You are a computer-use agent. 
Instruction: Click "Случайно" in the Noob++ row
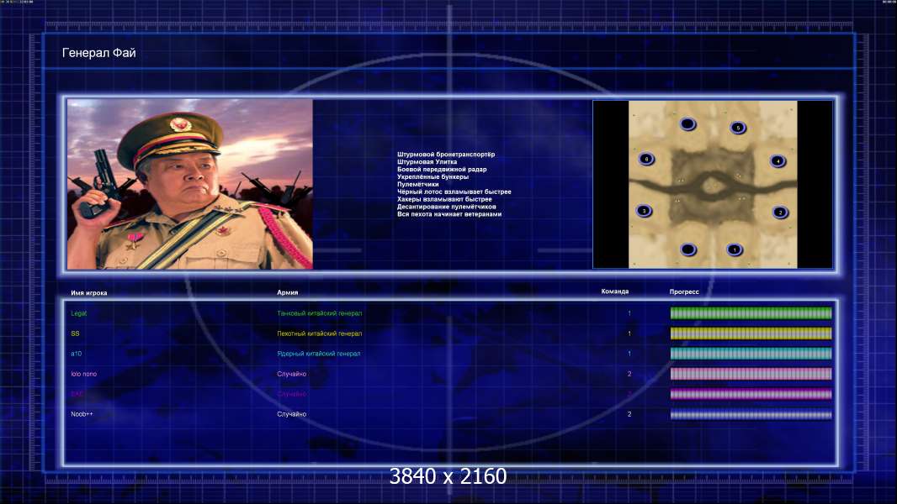coord(292,414)
